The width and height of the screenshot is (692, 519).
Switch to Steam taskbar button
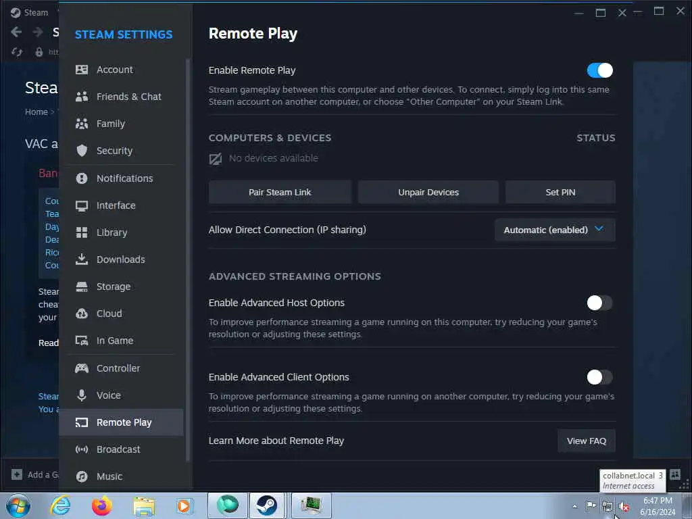[x=268, y=505]
